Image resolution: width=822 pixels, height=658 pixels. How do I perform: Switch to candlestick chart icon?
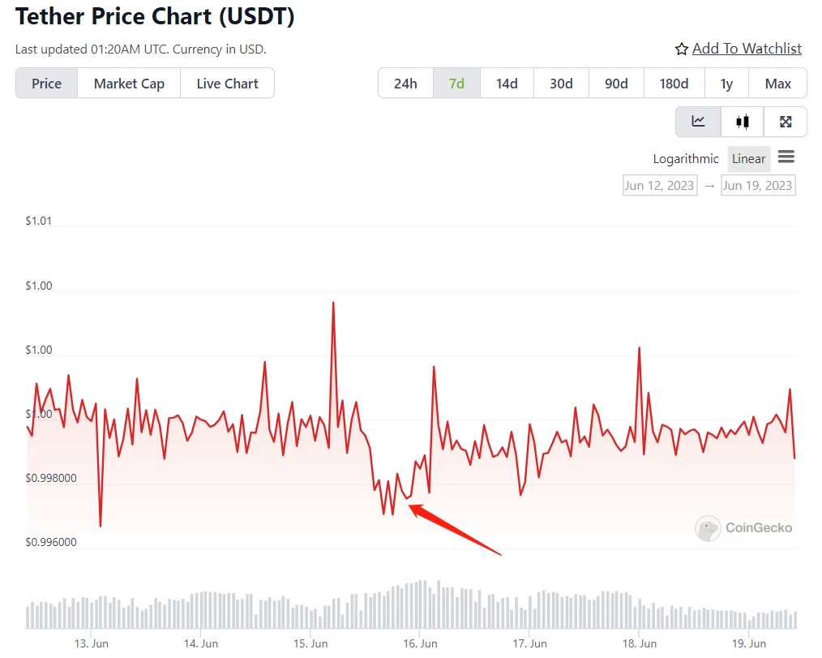(x=742, y=122)
